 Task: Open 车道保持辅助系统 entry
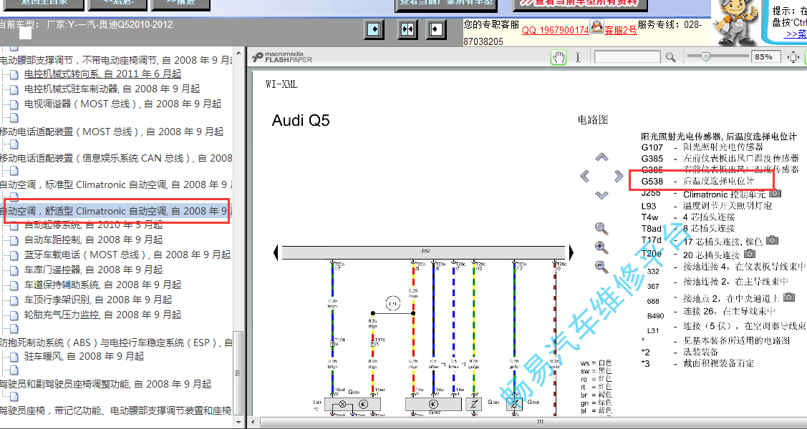103,285
